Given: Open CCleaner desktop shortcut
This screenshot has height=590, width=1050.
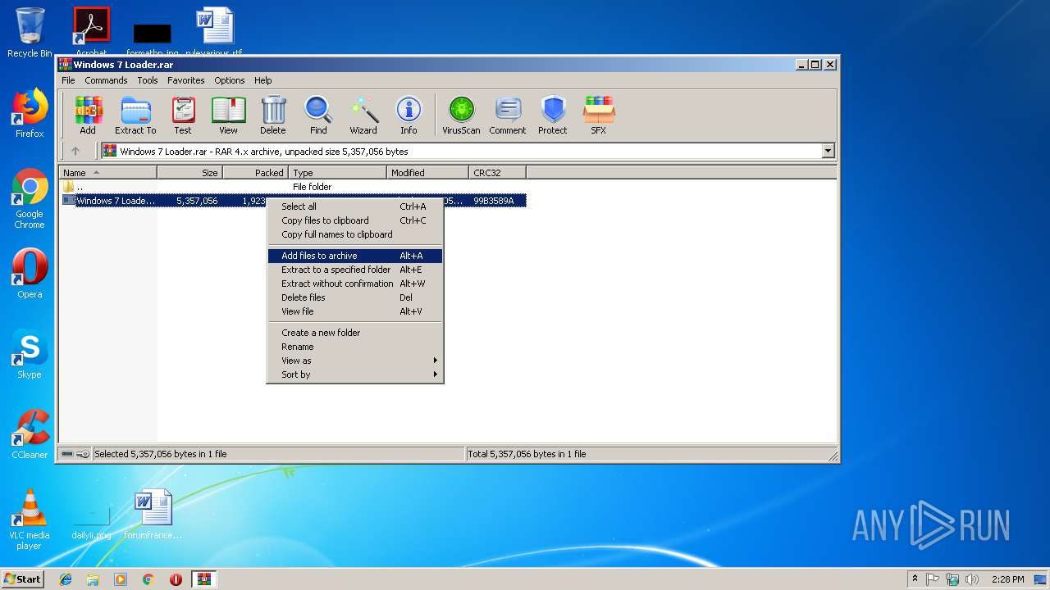Looking at the screenshot, I should (30, 434).
